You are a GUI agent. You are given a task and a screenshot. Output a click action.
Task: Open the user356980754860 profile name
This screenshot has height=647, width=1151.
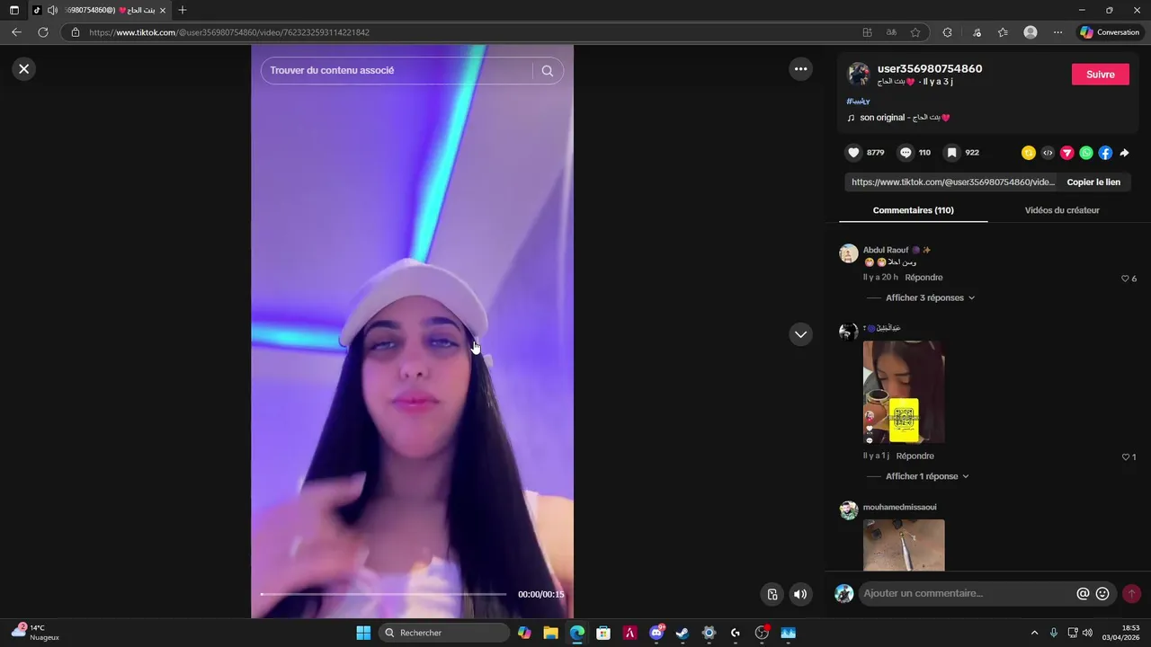(929, 68)
